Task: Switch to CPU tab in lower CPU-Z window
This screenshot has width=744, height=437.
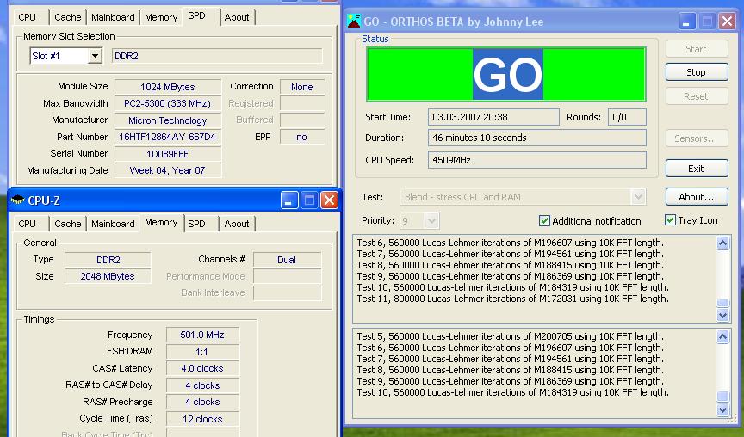Action: click(x=27, y=224)
